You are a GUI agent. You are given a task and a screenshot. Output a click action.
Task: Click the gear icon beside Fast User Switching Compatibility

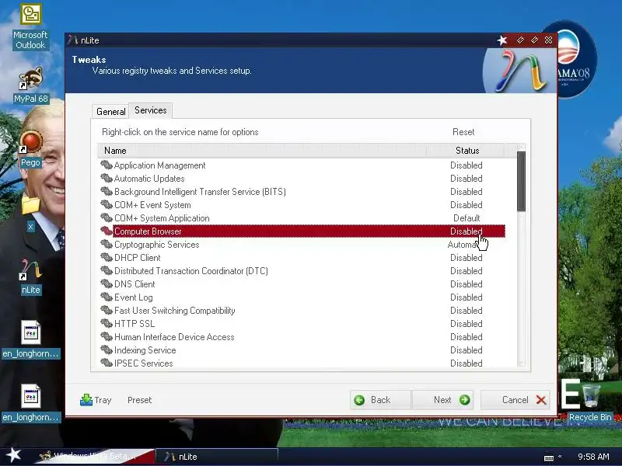pyautogui.click(x=107, y=310)
